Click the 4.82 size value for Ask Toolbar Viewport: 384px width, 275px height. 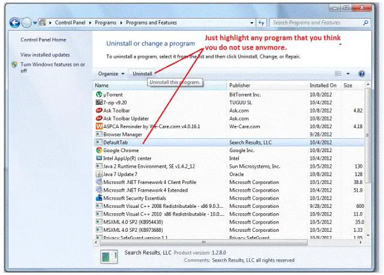358,110
